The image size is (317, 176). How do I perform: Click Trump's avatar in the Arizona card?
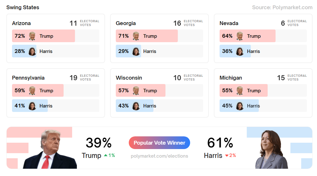(32, 36)
